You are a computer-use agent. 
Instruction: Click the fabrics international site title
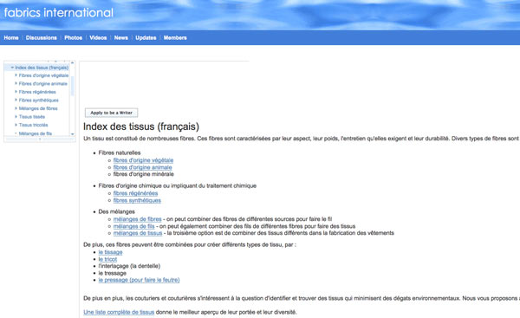pos(58,13)
